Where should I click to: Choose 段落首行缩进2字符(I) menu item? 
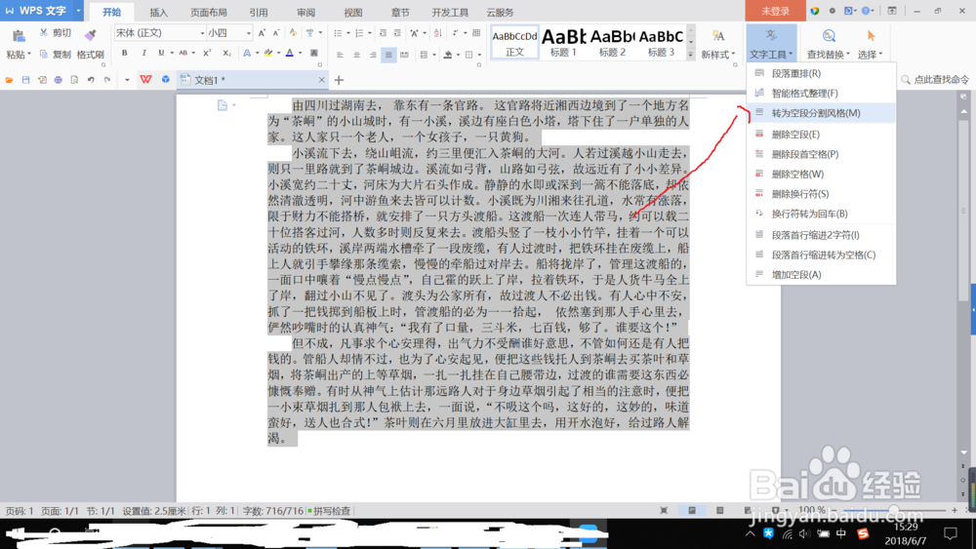click(x=821, y=235)
